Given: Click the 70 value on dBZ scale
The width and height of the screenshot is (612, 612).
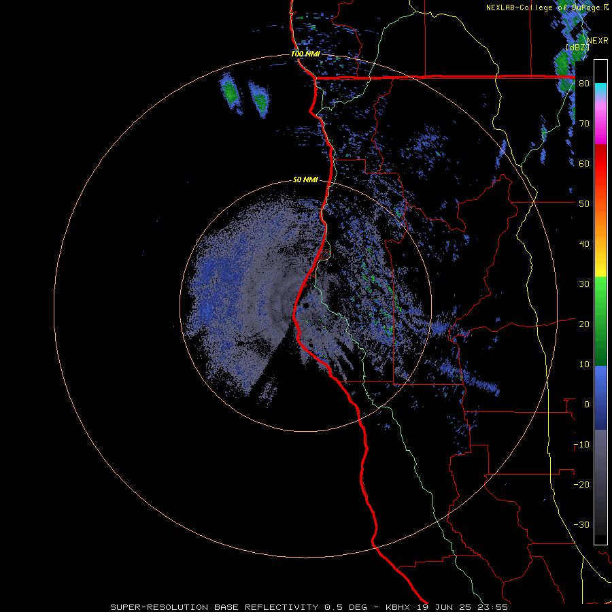Looking at the screenshot, I should [x=584, y=124].
